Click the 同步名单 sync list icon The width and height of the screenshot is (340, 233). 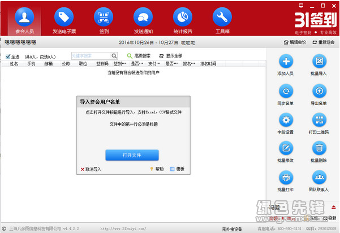coord(286,91)
